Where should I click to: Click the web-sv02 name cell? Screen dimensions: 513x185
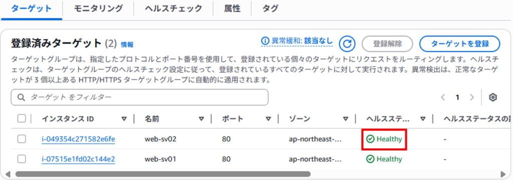point(161,139)
